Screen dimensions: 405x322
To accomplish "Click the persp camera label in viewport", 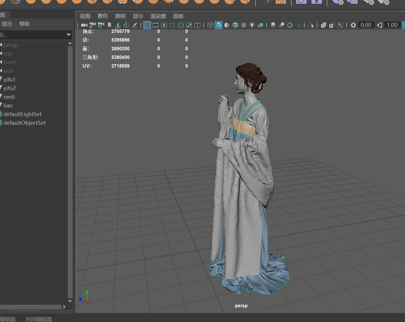I will [241, 306].
